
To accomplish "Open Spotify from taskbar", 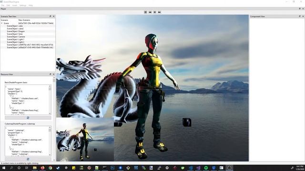I will 206,168.
